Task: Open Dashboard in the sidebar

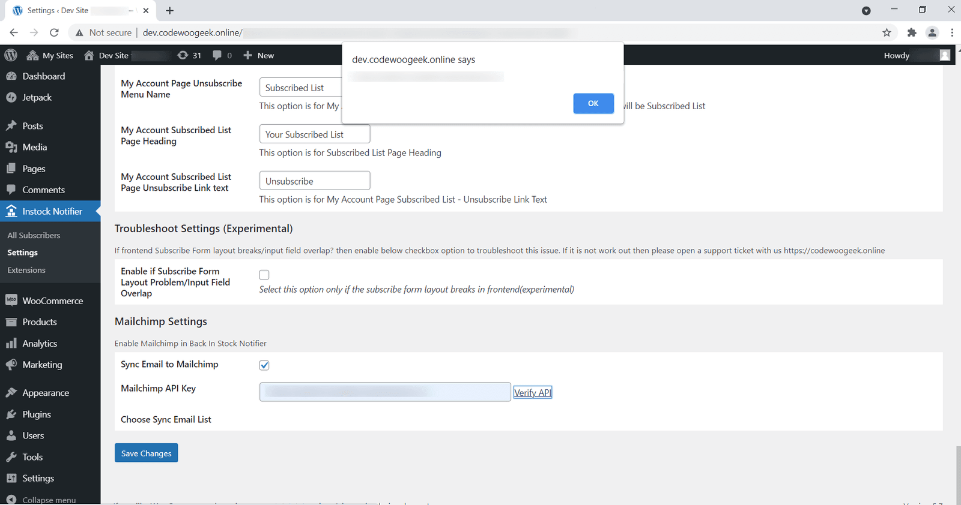Action: click(43, 76)
